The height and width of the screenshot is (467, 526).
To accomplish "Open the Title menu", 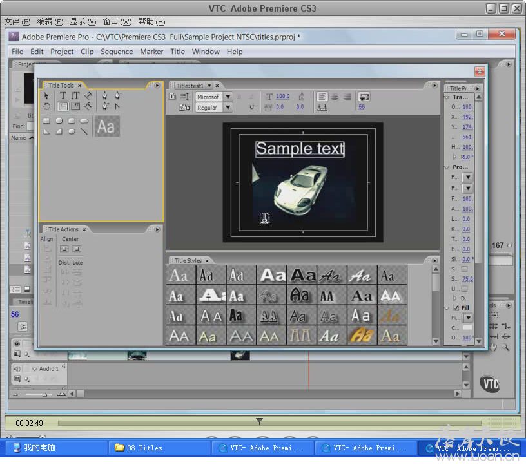I will [177, 52].
